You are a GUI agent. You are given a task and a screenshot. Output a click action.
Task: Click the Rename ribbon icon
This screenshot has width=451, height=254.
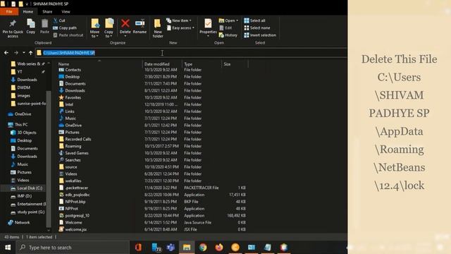[x=140, y=23]
